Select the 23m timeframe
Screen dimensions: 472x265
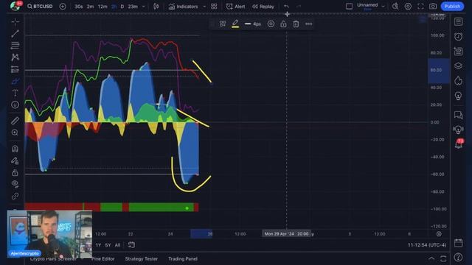pyautogui.click(x=133, y=7)
